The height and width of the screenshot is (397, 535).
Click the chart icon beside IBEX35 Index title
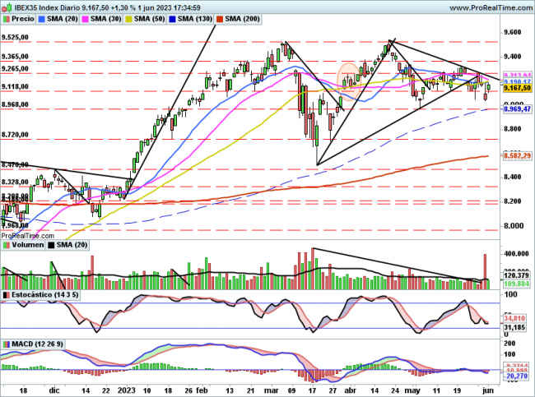pos(7,7)
